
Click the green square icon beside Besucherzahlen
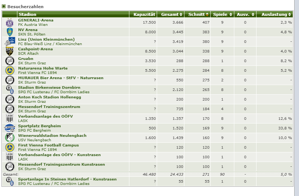coord(4,6)
